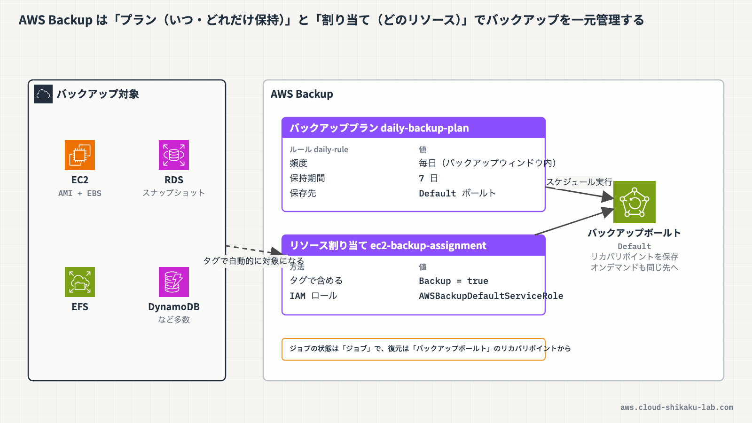Click the オンデマンドも同じ先へ caption

[634, 267]
